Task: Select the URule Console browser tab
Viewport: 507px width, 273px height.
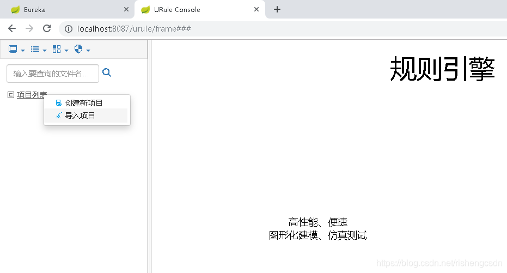Action: [x=199, y=9]
